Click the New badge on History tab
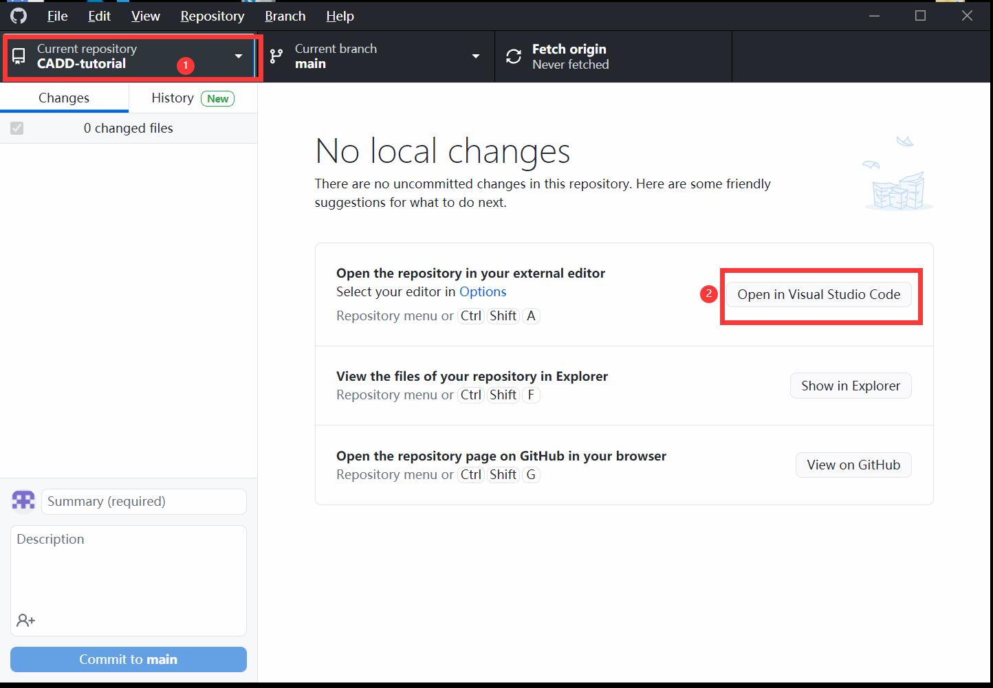Image resolution: width=993 pixels, height=688 pixels. pyautogui.click(x=218, y=98)
